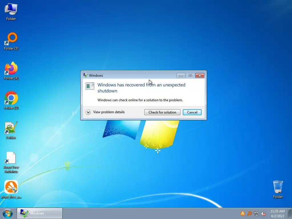The height and width of the screenshot is (219, 292).
Task: Click the orange magnifier tray icon
Action: (x=250, y=213)
